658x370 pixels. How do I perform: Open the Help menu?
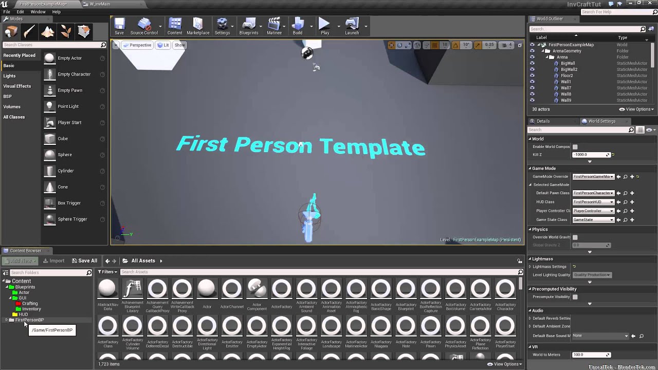tap(57, 12)
